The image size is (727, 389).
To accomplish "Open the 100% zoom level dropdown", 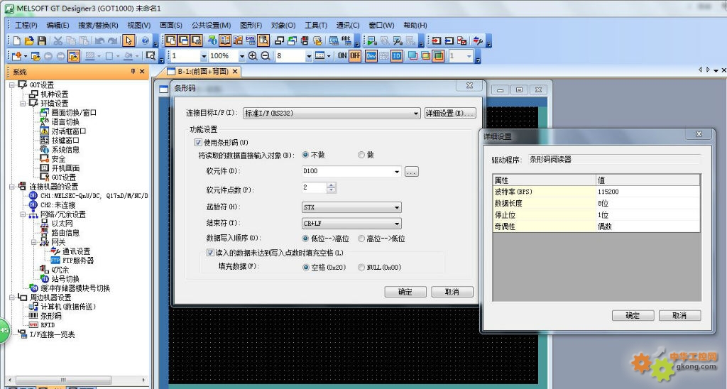I will (x=241, y=56).
